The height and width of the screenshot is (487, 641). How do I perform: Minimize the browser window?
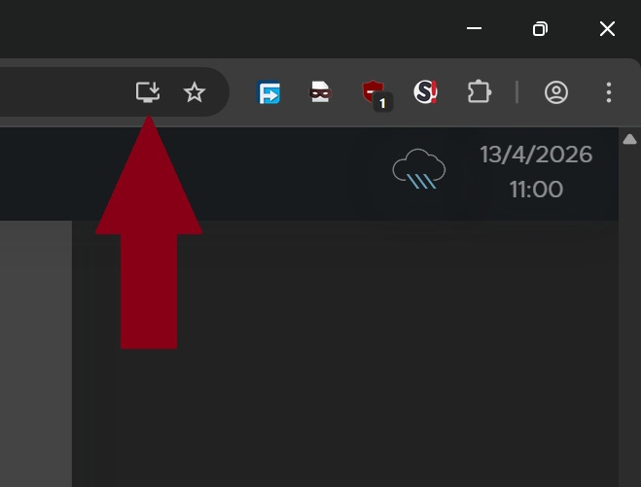pos(474,28)
